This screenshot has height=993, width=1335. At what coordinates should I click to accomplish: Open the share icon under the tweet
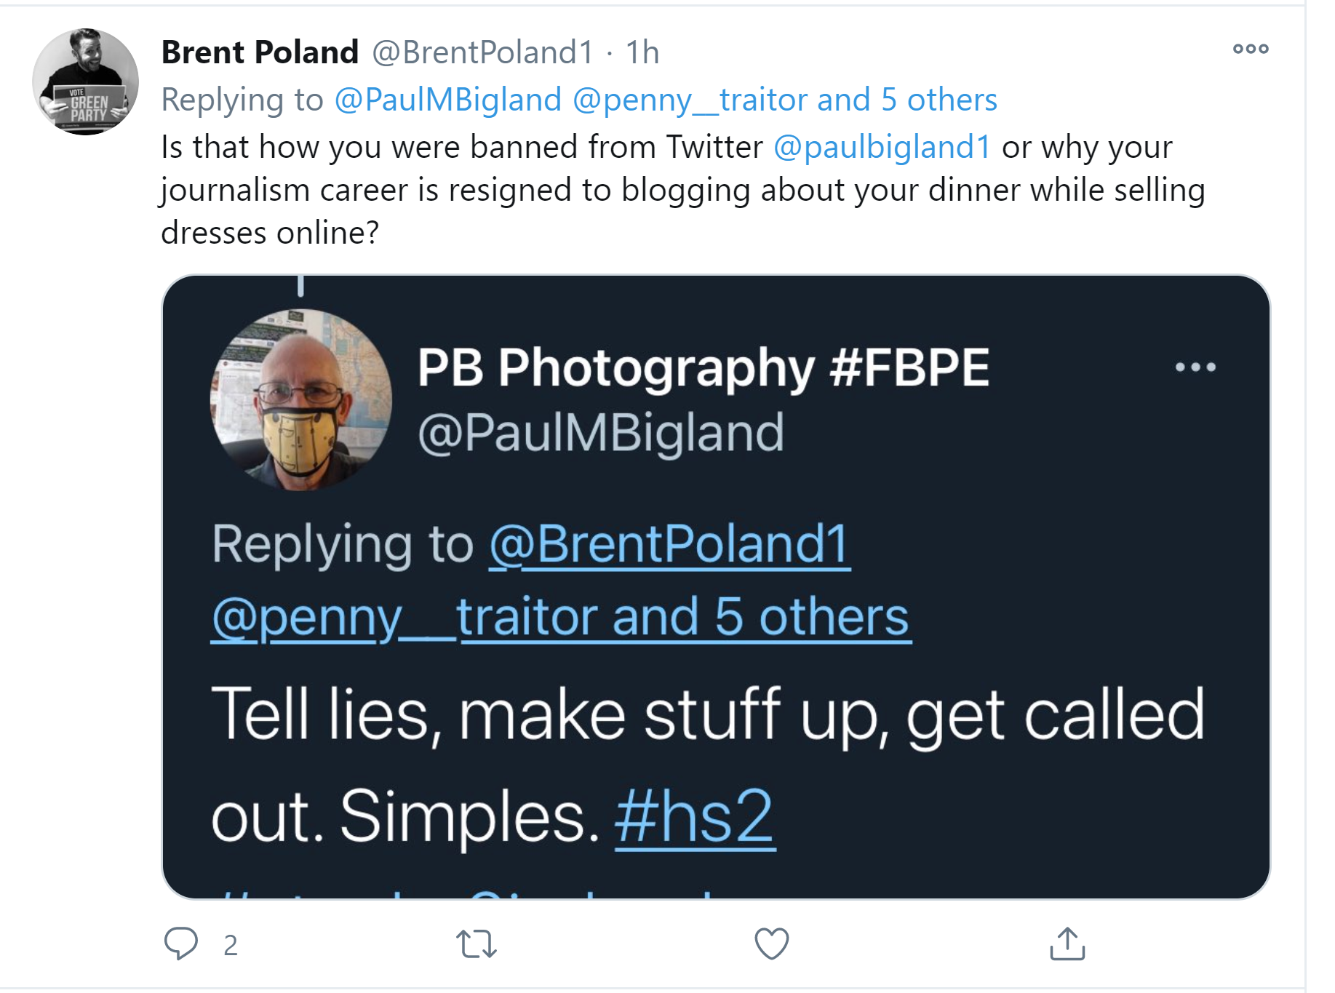point(1067,944)
